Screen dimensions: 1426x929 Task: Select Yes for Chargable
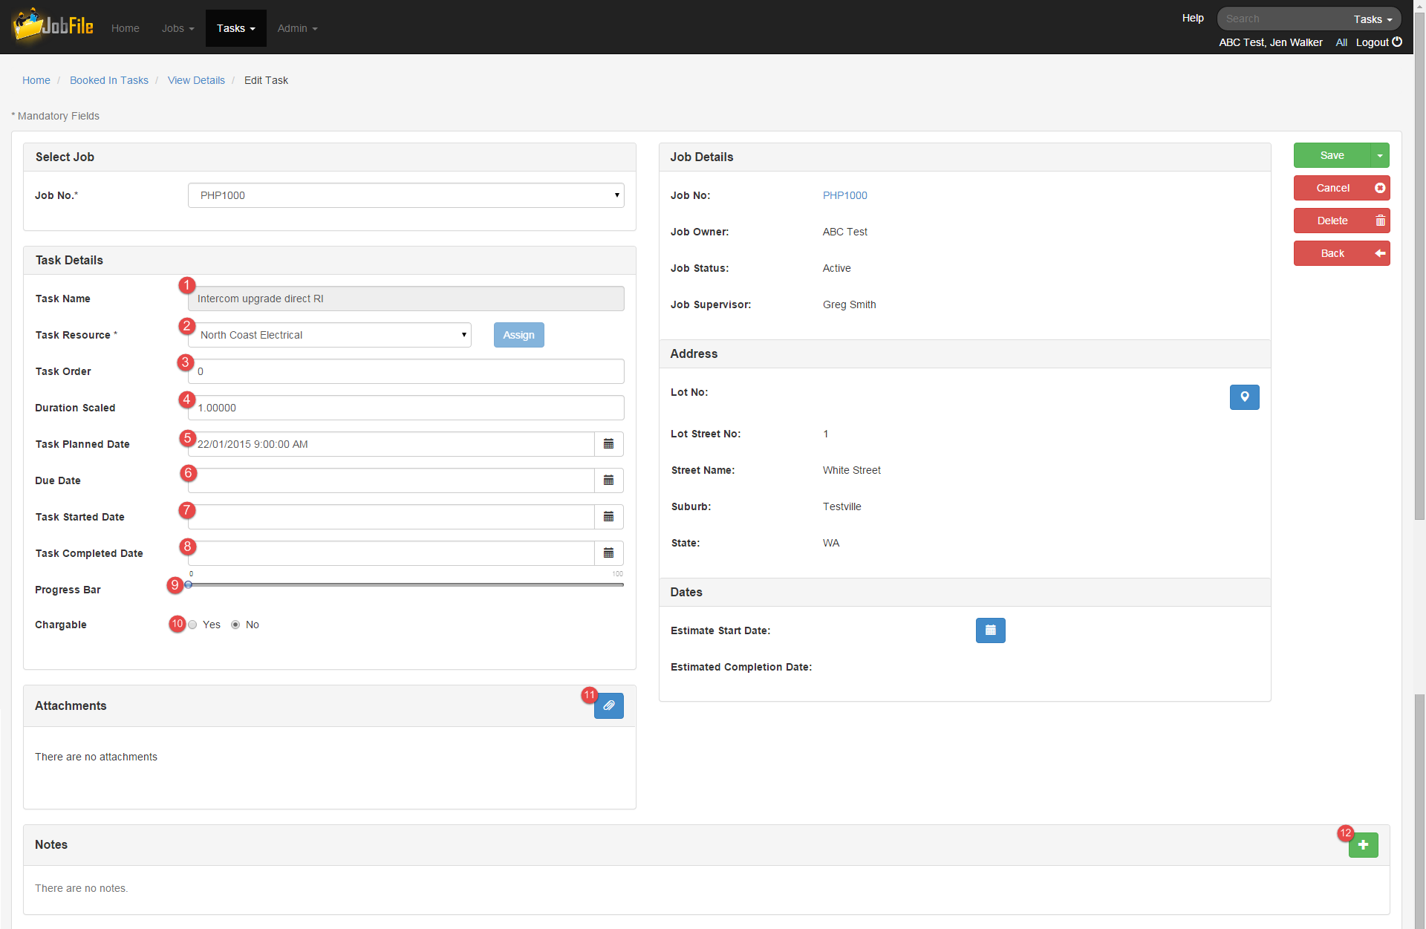click(192, 625)
